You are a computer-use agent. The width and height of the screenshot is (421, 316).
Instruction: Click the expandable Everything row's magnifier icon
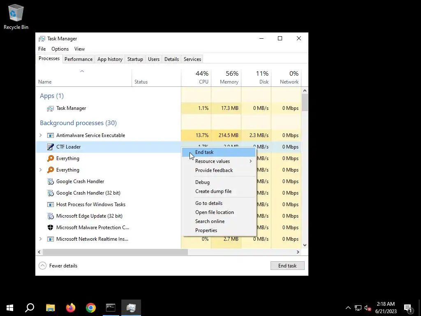tap(50, 170)
